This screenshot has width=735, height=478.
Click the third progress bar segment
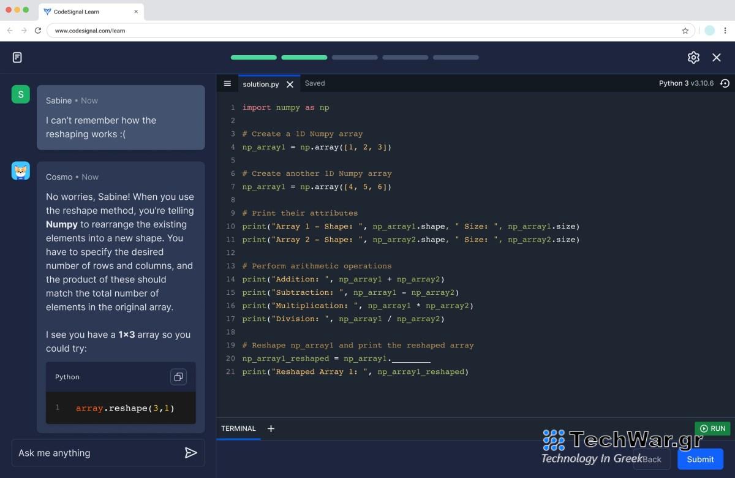pos(355,58)
